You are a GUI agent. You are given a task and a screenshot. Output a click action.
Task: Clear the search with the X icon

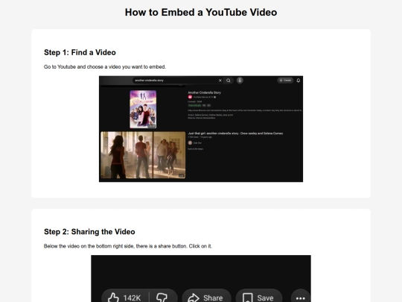click(x=220, y=81)
